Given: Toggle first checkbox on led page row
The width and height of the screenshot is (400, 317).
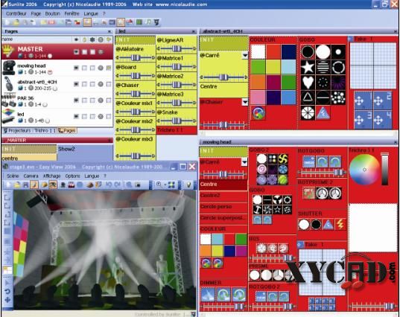Looking at the screenshot, I should coord(84,116).
